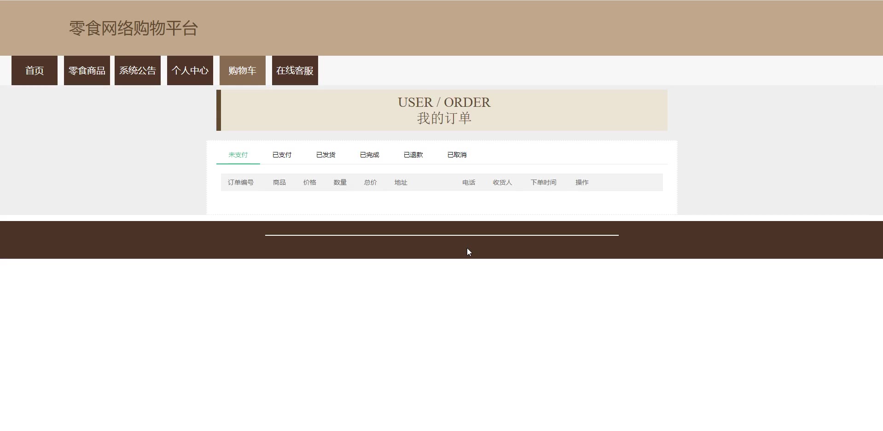Navigate to 个人中心 personal center
883x431 pixels.
coord(190,70)
